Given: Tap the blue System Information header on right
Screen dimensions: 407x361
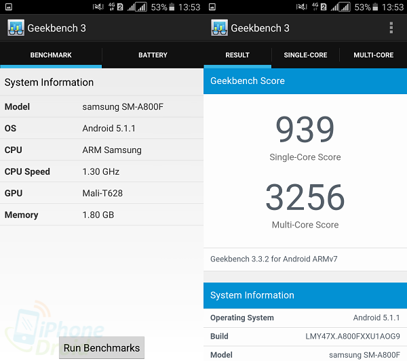Looking at the screenshot, I should point(305,295).
